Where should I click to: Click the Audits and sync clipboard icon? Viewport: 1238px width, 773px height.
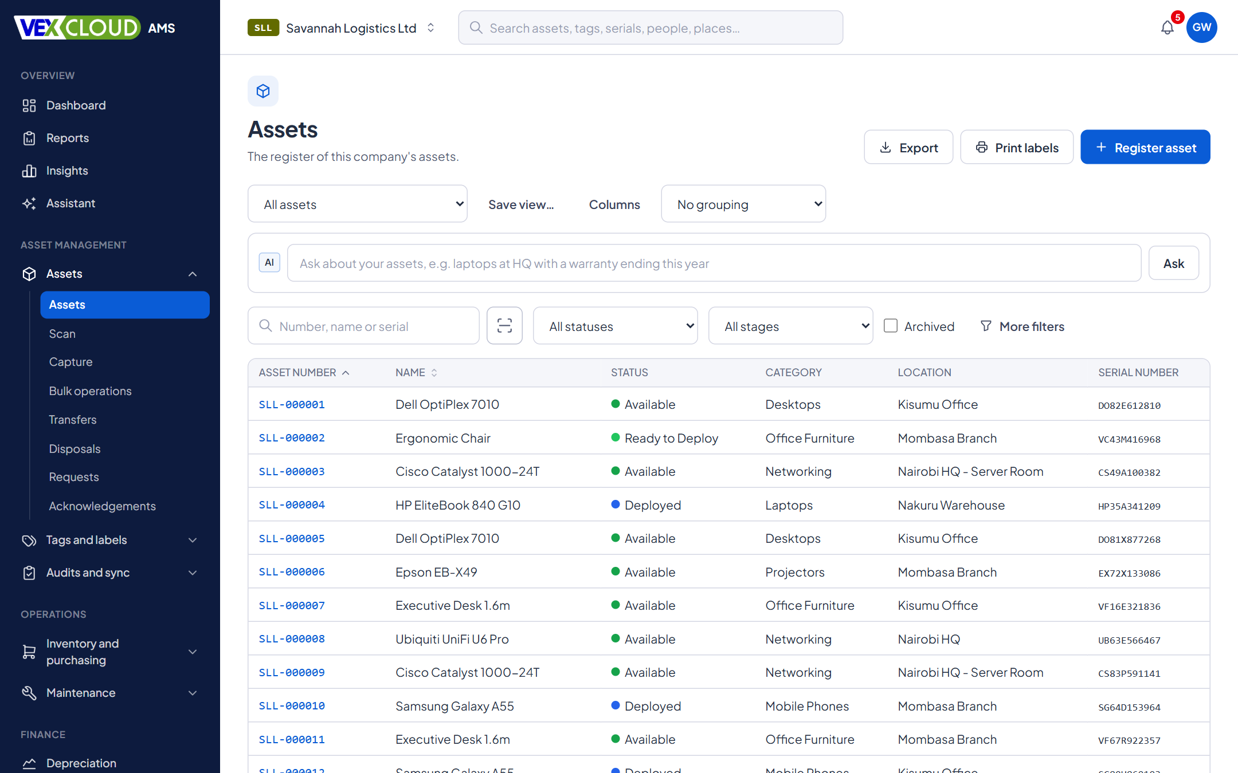coord(29,573)
